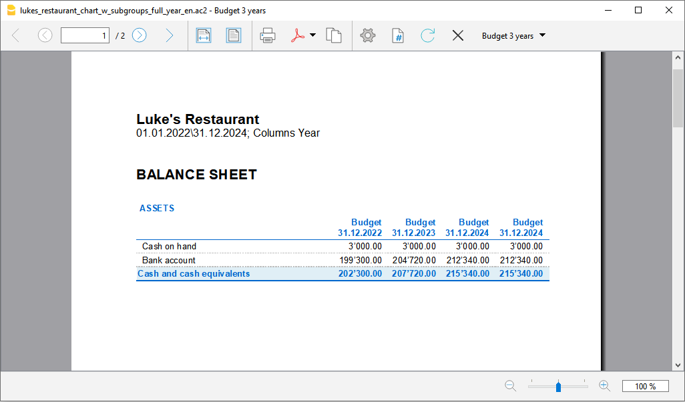Toggle page numbering display
The image size is (685, 402).
coord(397,35)
